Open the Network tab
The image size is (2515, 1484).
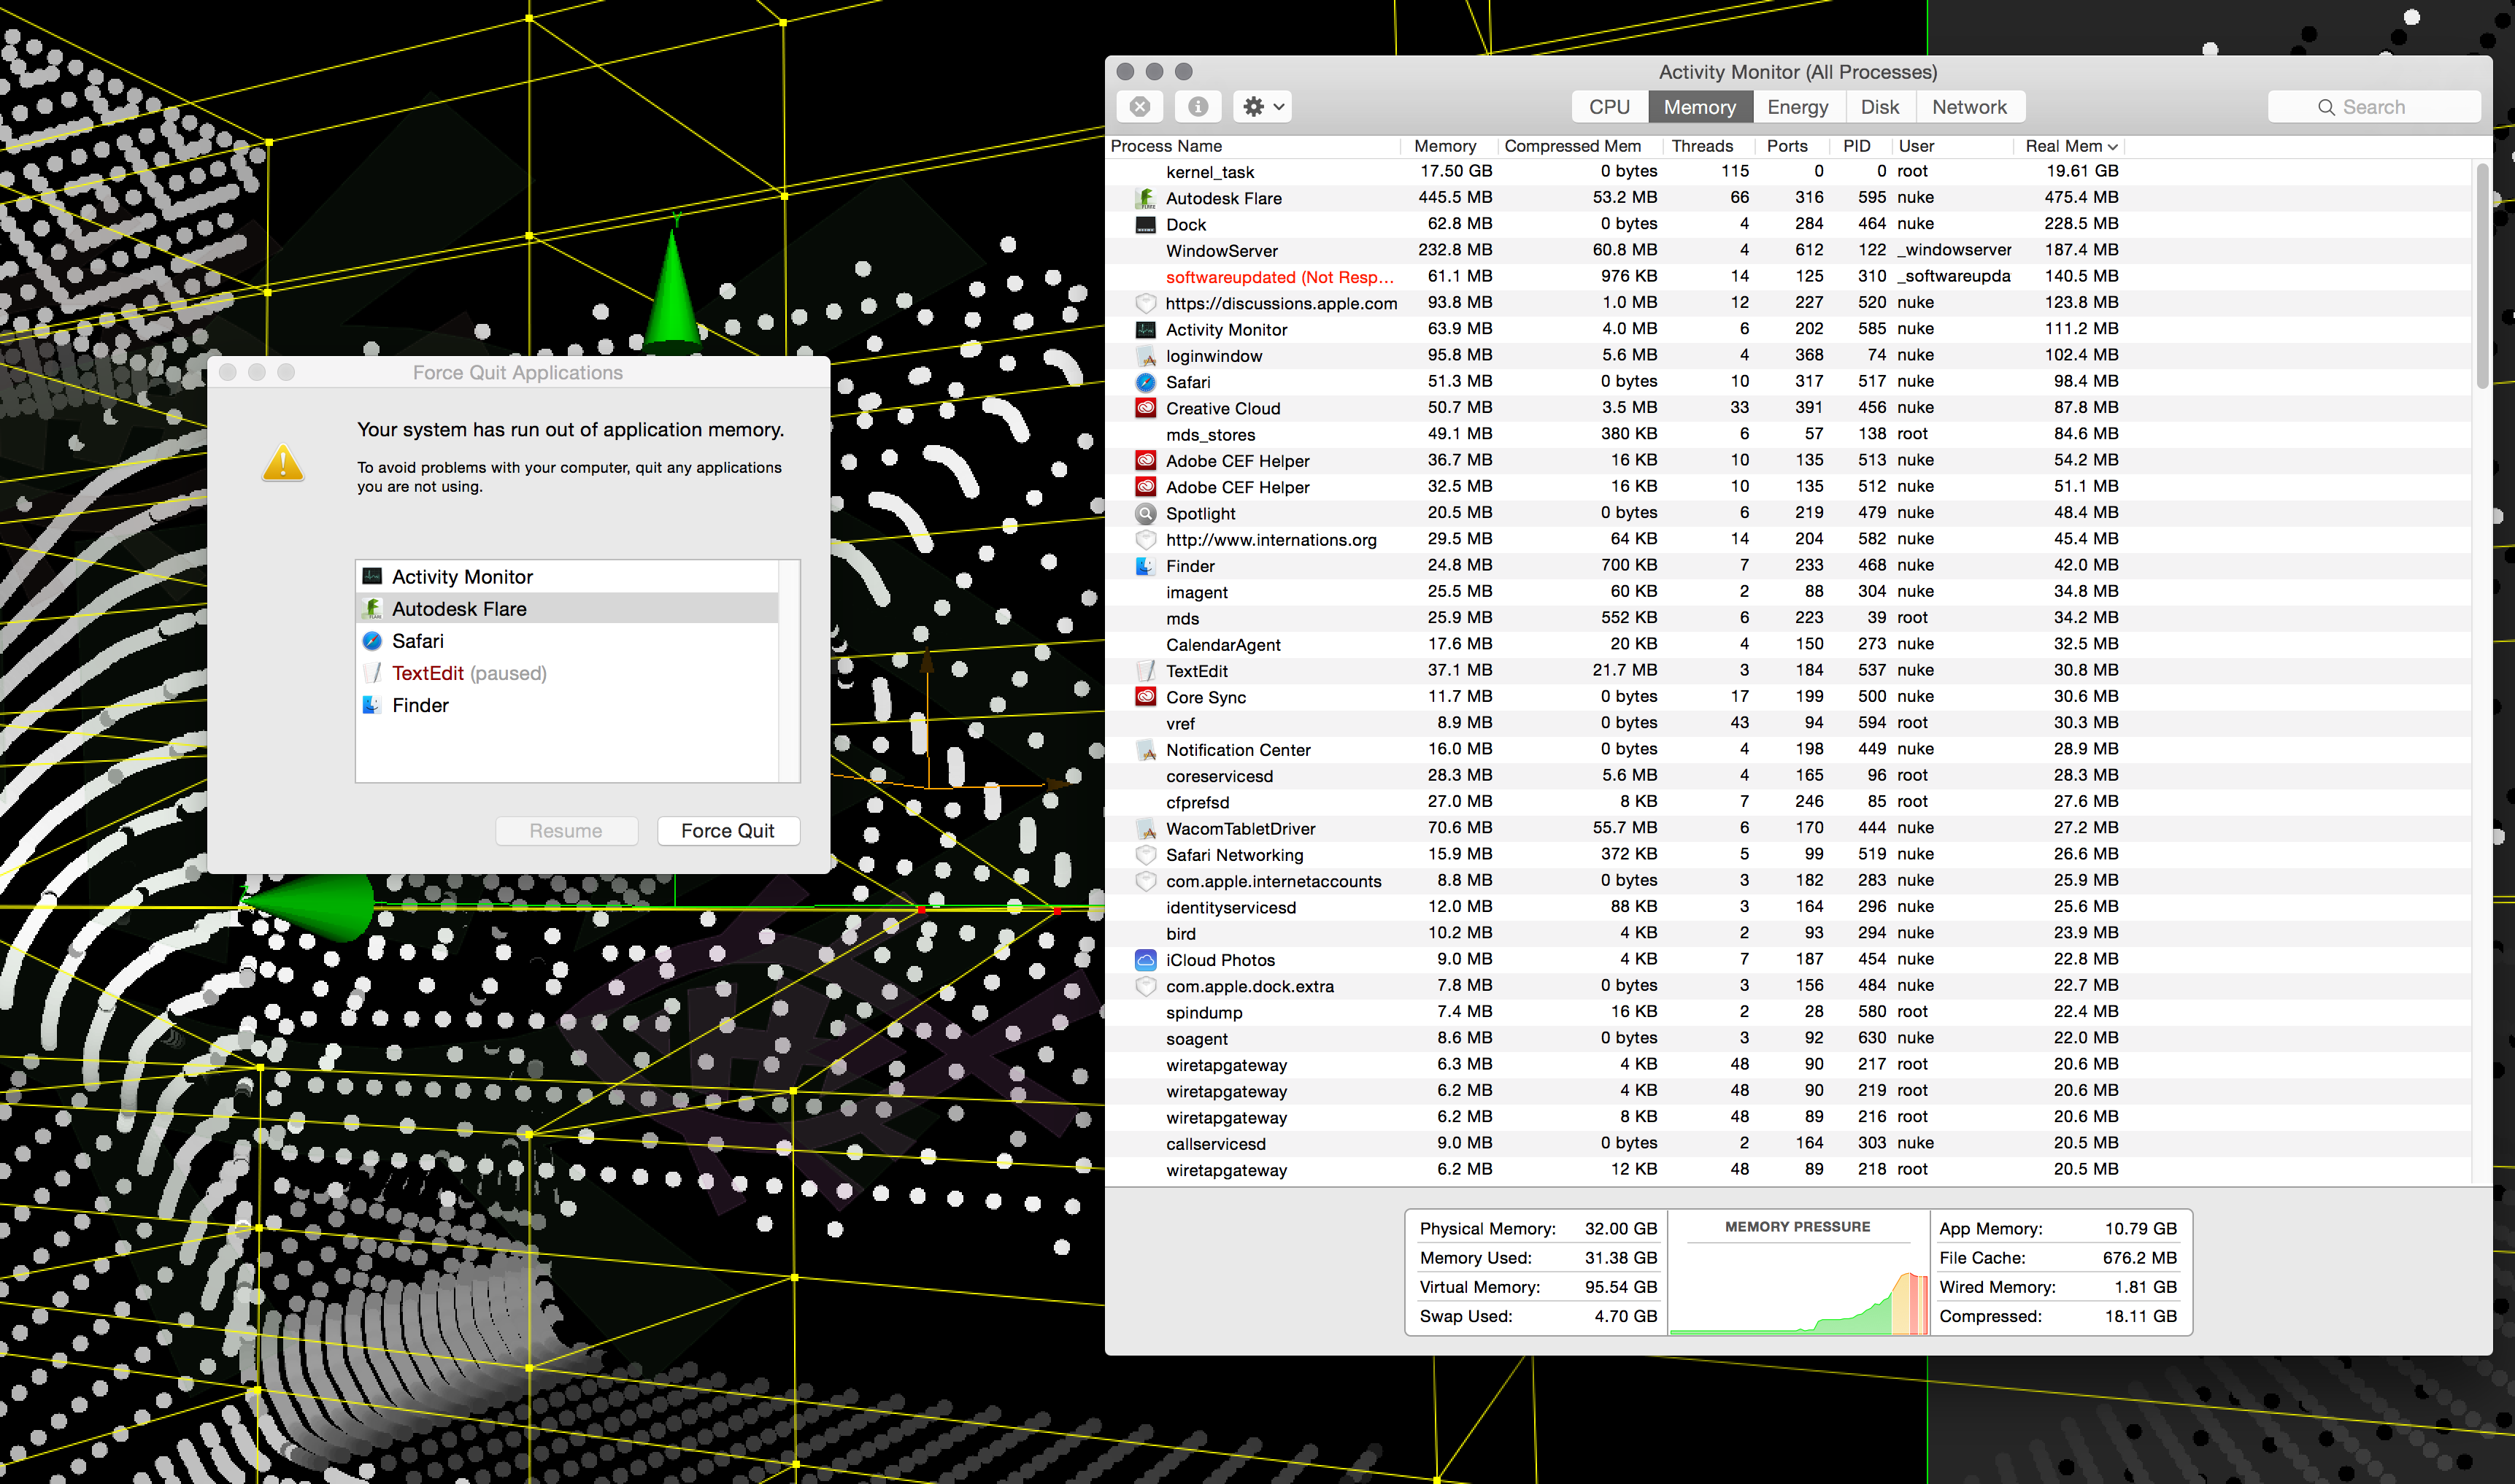click(x=1968, y=107)
